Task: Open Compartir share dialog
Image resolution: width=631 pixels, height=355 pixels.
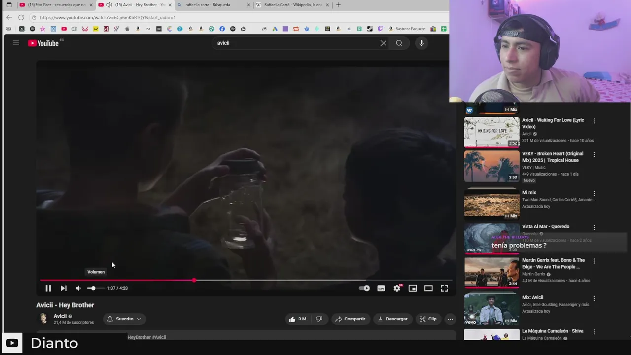Action: pos(350,319)
